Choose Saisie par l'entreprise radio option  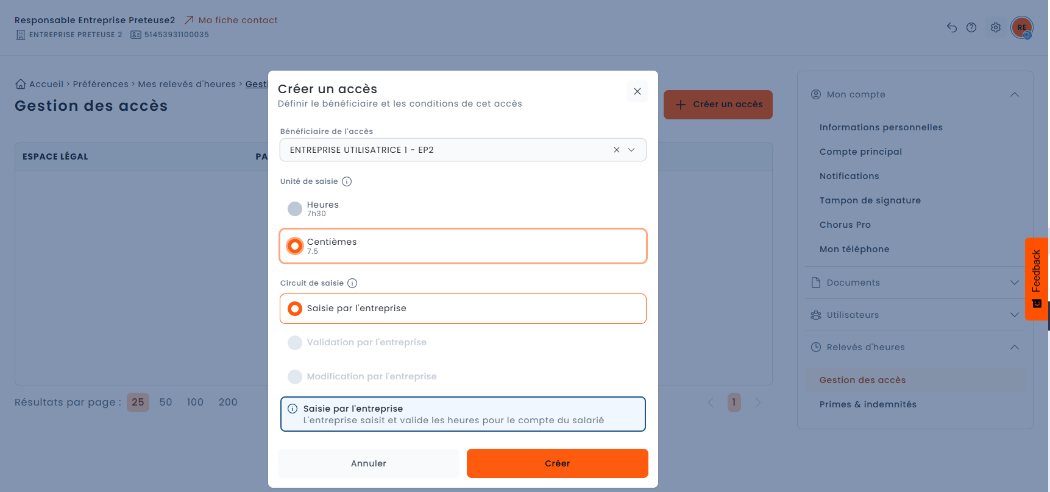pos(295,309)
